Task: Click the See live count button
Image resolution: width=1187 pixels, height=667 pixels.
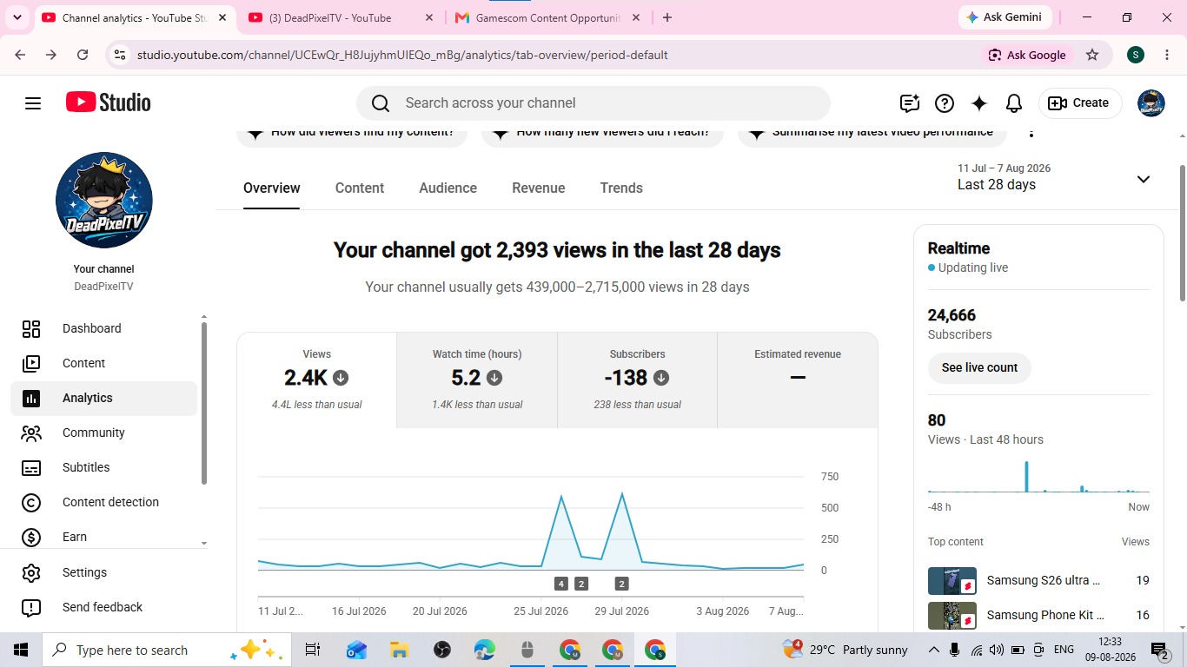Action: click(979, 367)
